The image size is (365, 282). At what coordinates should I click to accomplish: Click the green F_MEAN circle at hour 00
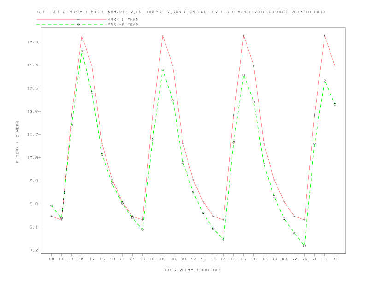52,206
